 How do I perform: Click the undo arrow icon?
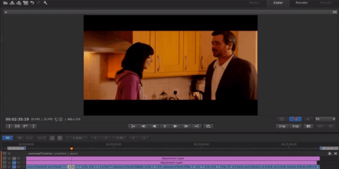pyautogui.click(x=32, y=3)
